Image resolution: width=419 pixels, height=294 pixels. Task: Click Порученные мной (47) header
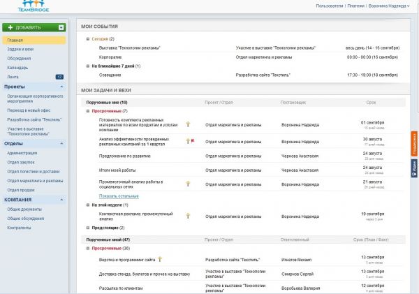coord(108,240)
